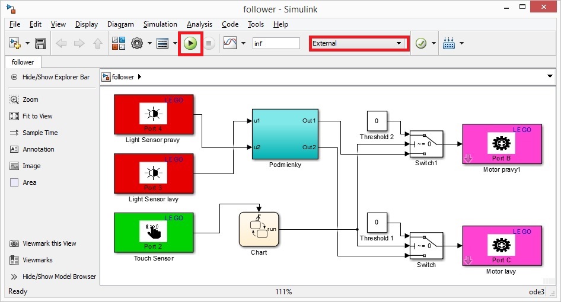Expand the dropdown beside the gear icon
Image resolution: width=561 pixels, height=302 pixels.
[x=149, y=43]
